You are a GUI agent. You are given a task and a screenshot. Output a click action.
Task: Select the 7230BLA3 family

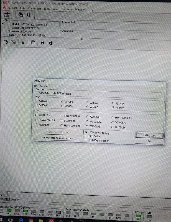click(x=93, y=117)
